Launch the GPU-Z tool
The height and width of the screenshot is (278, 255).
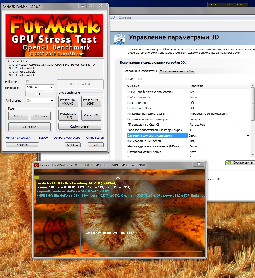[x=18, y=116]
